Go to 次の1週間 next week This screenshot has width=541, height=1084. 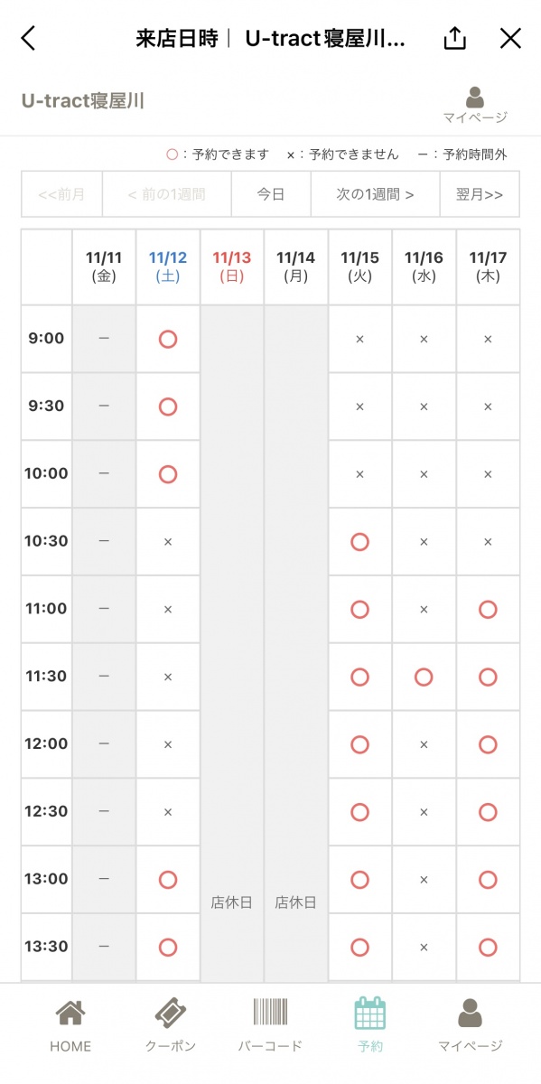click(x=376, y=194)
